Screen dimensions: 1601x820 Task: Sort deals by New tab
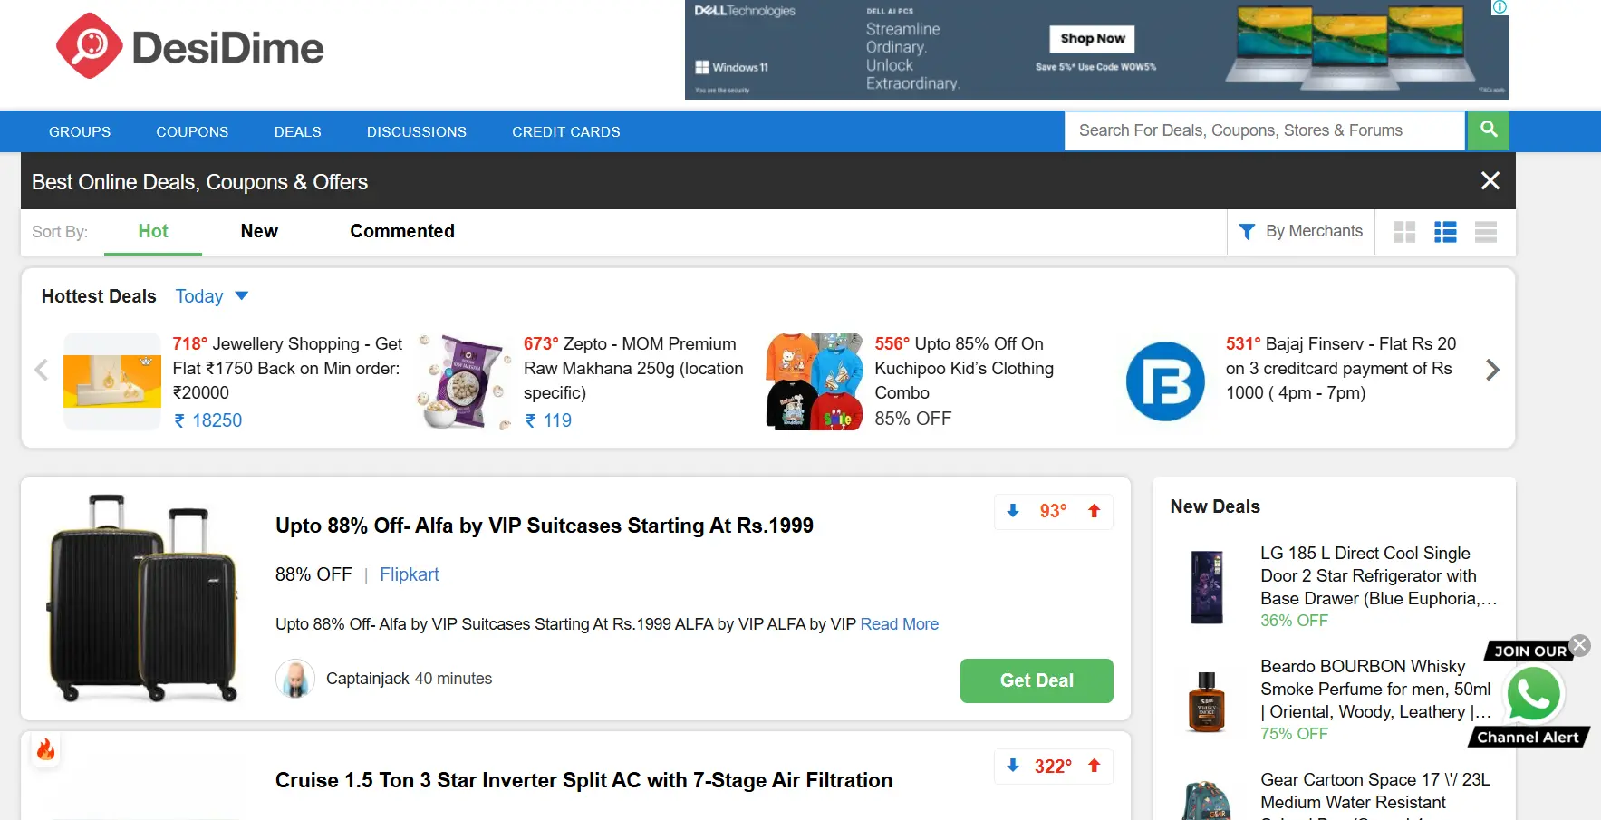click(x=259, y=231)
